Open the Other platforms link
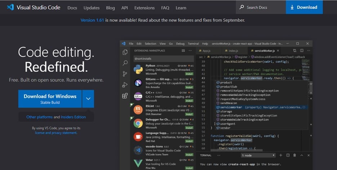 click(x=39, y=117)
